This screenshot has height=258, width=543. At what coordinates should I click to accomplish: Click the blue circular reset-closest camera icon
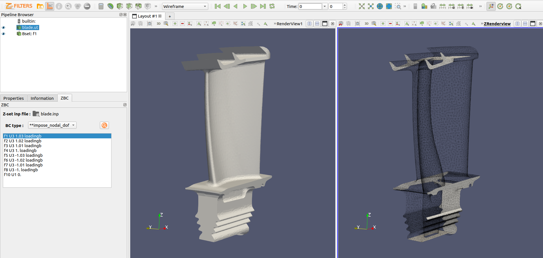pyautogui.click(x=380, y=6)
